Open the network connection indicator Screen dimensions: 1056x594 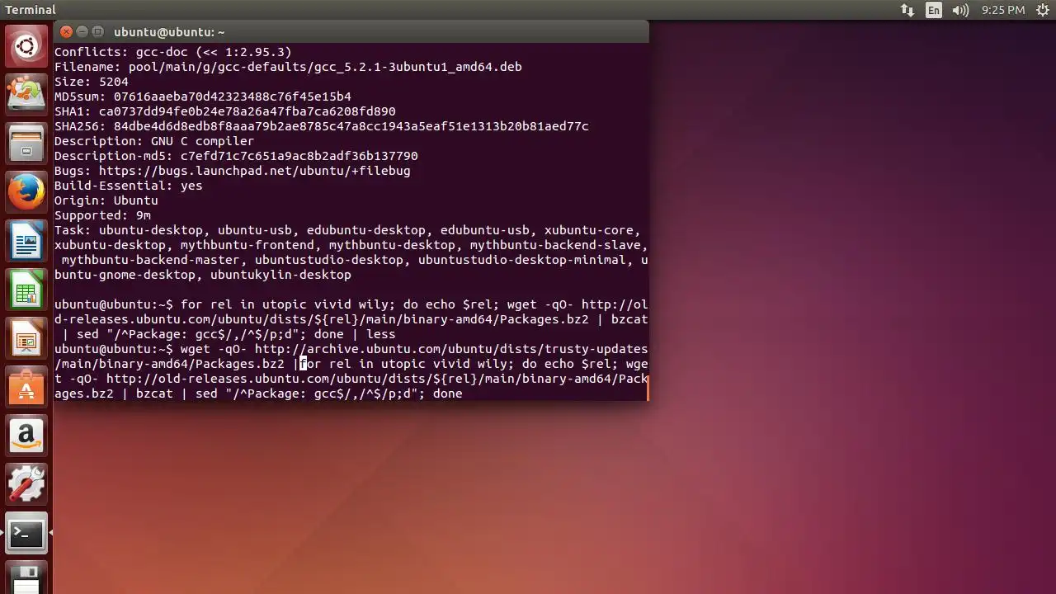point(907,10)
